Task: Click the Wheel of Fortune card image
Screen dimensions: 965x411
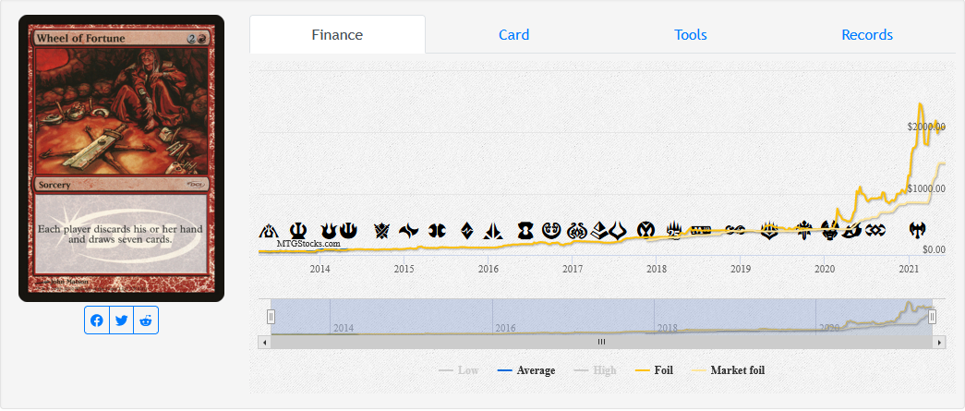Action: [122, 158]
